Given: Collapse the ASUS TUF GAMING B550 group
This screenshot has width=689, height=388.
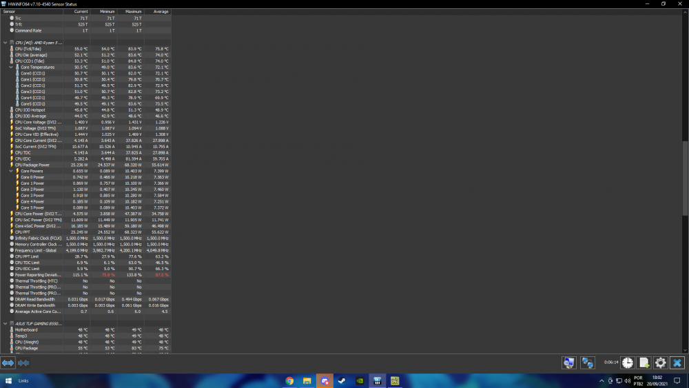Looking at the screenshot, I should tap(6, 323).
